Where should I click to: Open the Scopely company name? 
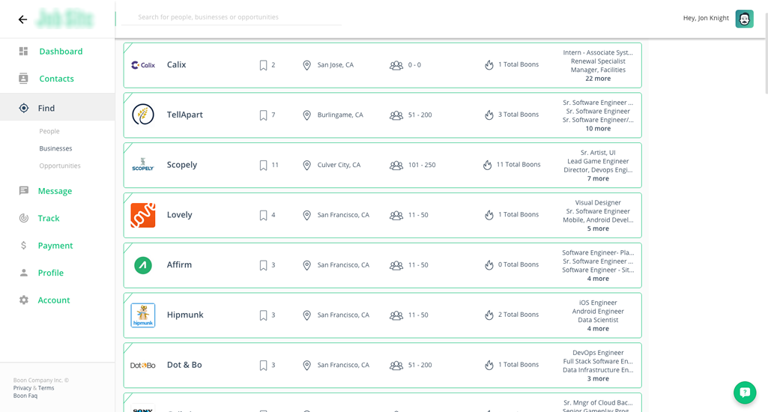tap(182, 165)
